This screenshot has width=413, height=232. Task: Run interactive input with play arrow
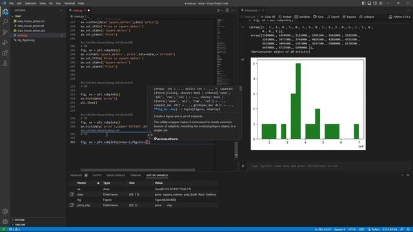(243, 166)
